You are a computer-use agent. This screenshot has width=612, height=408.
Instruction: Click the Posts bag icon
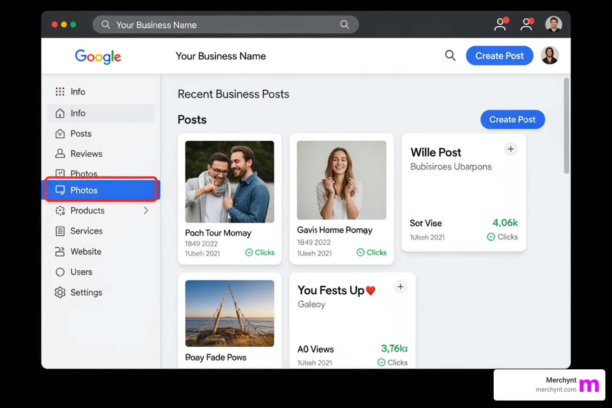pyautogui.click(x=60, y=133)
